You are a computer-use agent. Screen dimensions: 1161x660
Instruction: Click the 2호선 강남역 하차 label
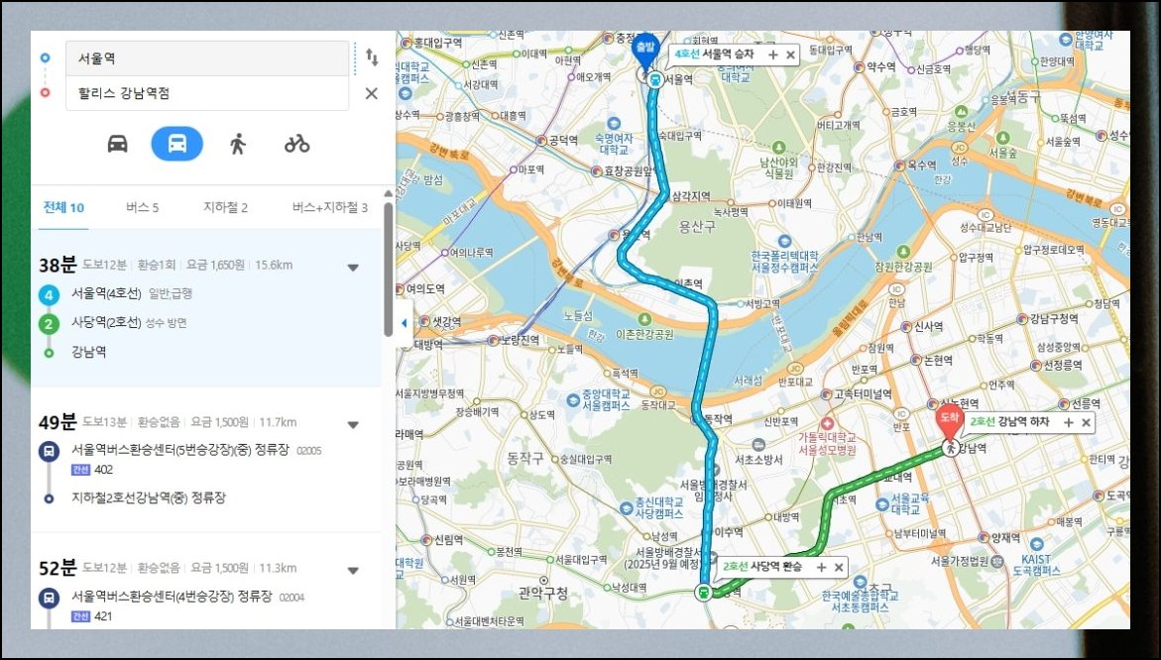click(x=1010, y=422)
